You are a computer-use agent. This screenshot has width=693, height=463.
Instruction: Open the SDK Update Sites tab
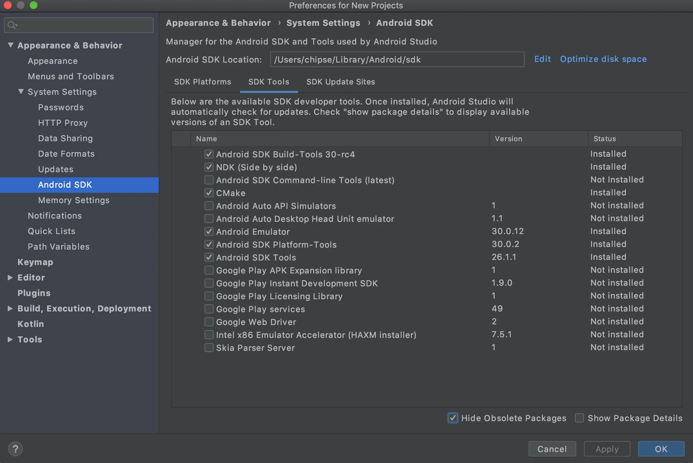click(341, 82)
